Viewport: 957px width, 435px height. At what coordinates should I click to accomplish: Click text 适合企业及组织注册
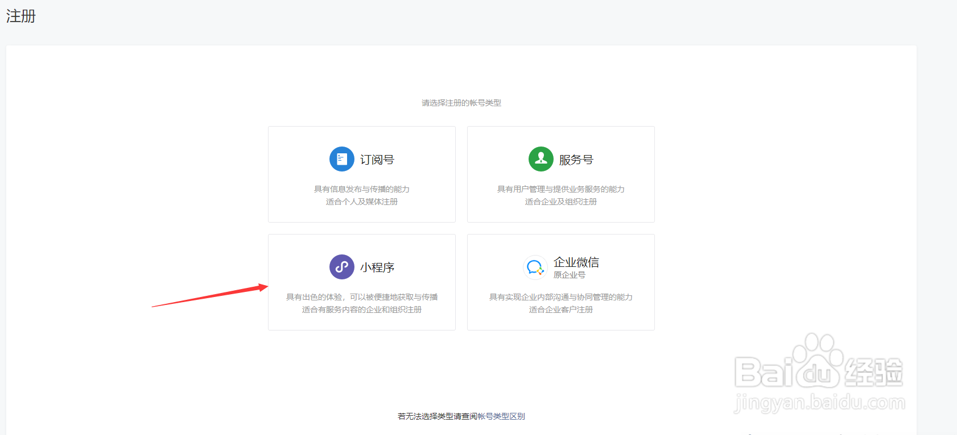point(561,202)
